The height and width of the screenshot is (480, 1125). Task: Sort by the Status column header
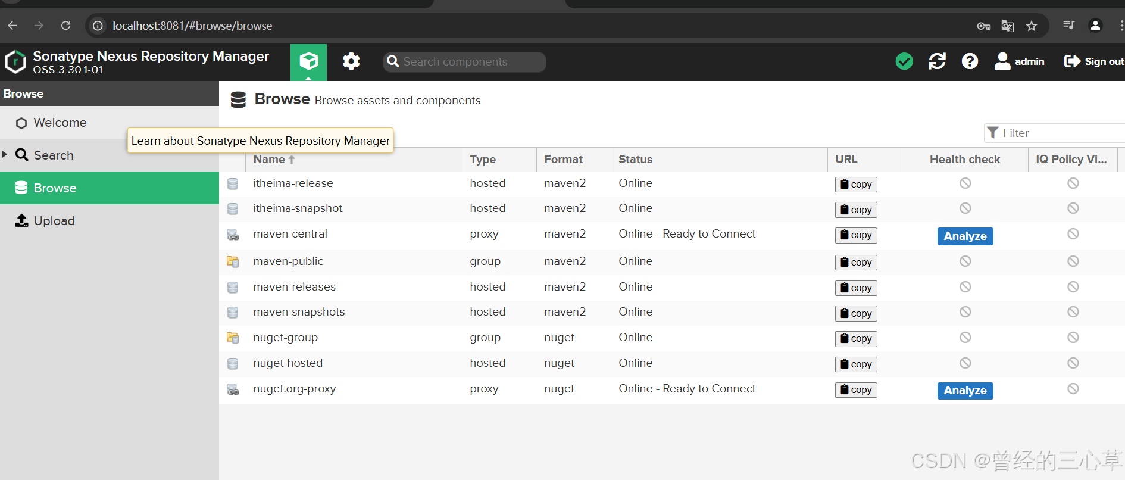point(719,160)
